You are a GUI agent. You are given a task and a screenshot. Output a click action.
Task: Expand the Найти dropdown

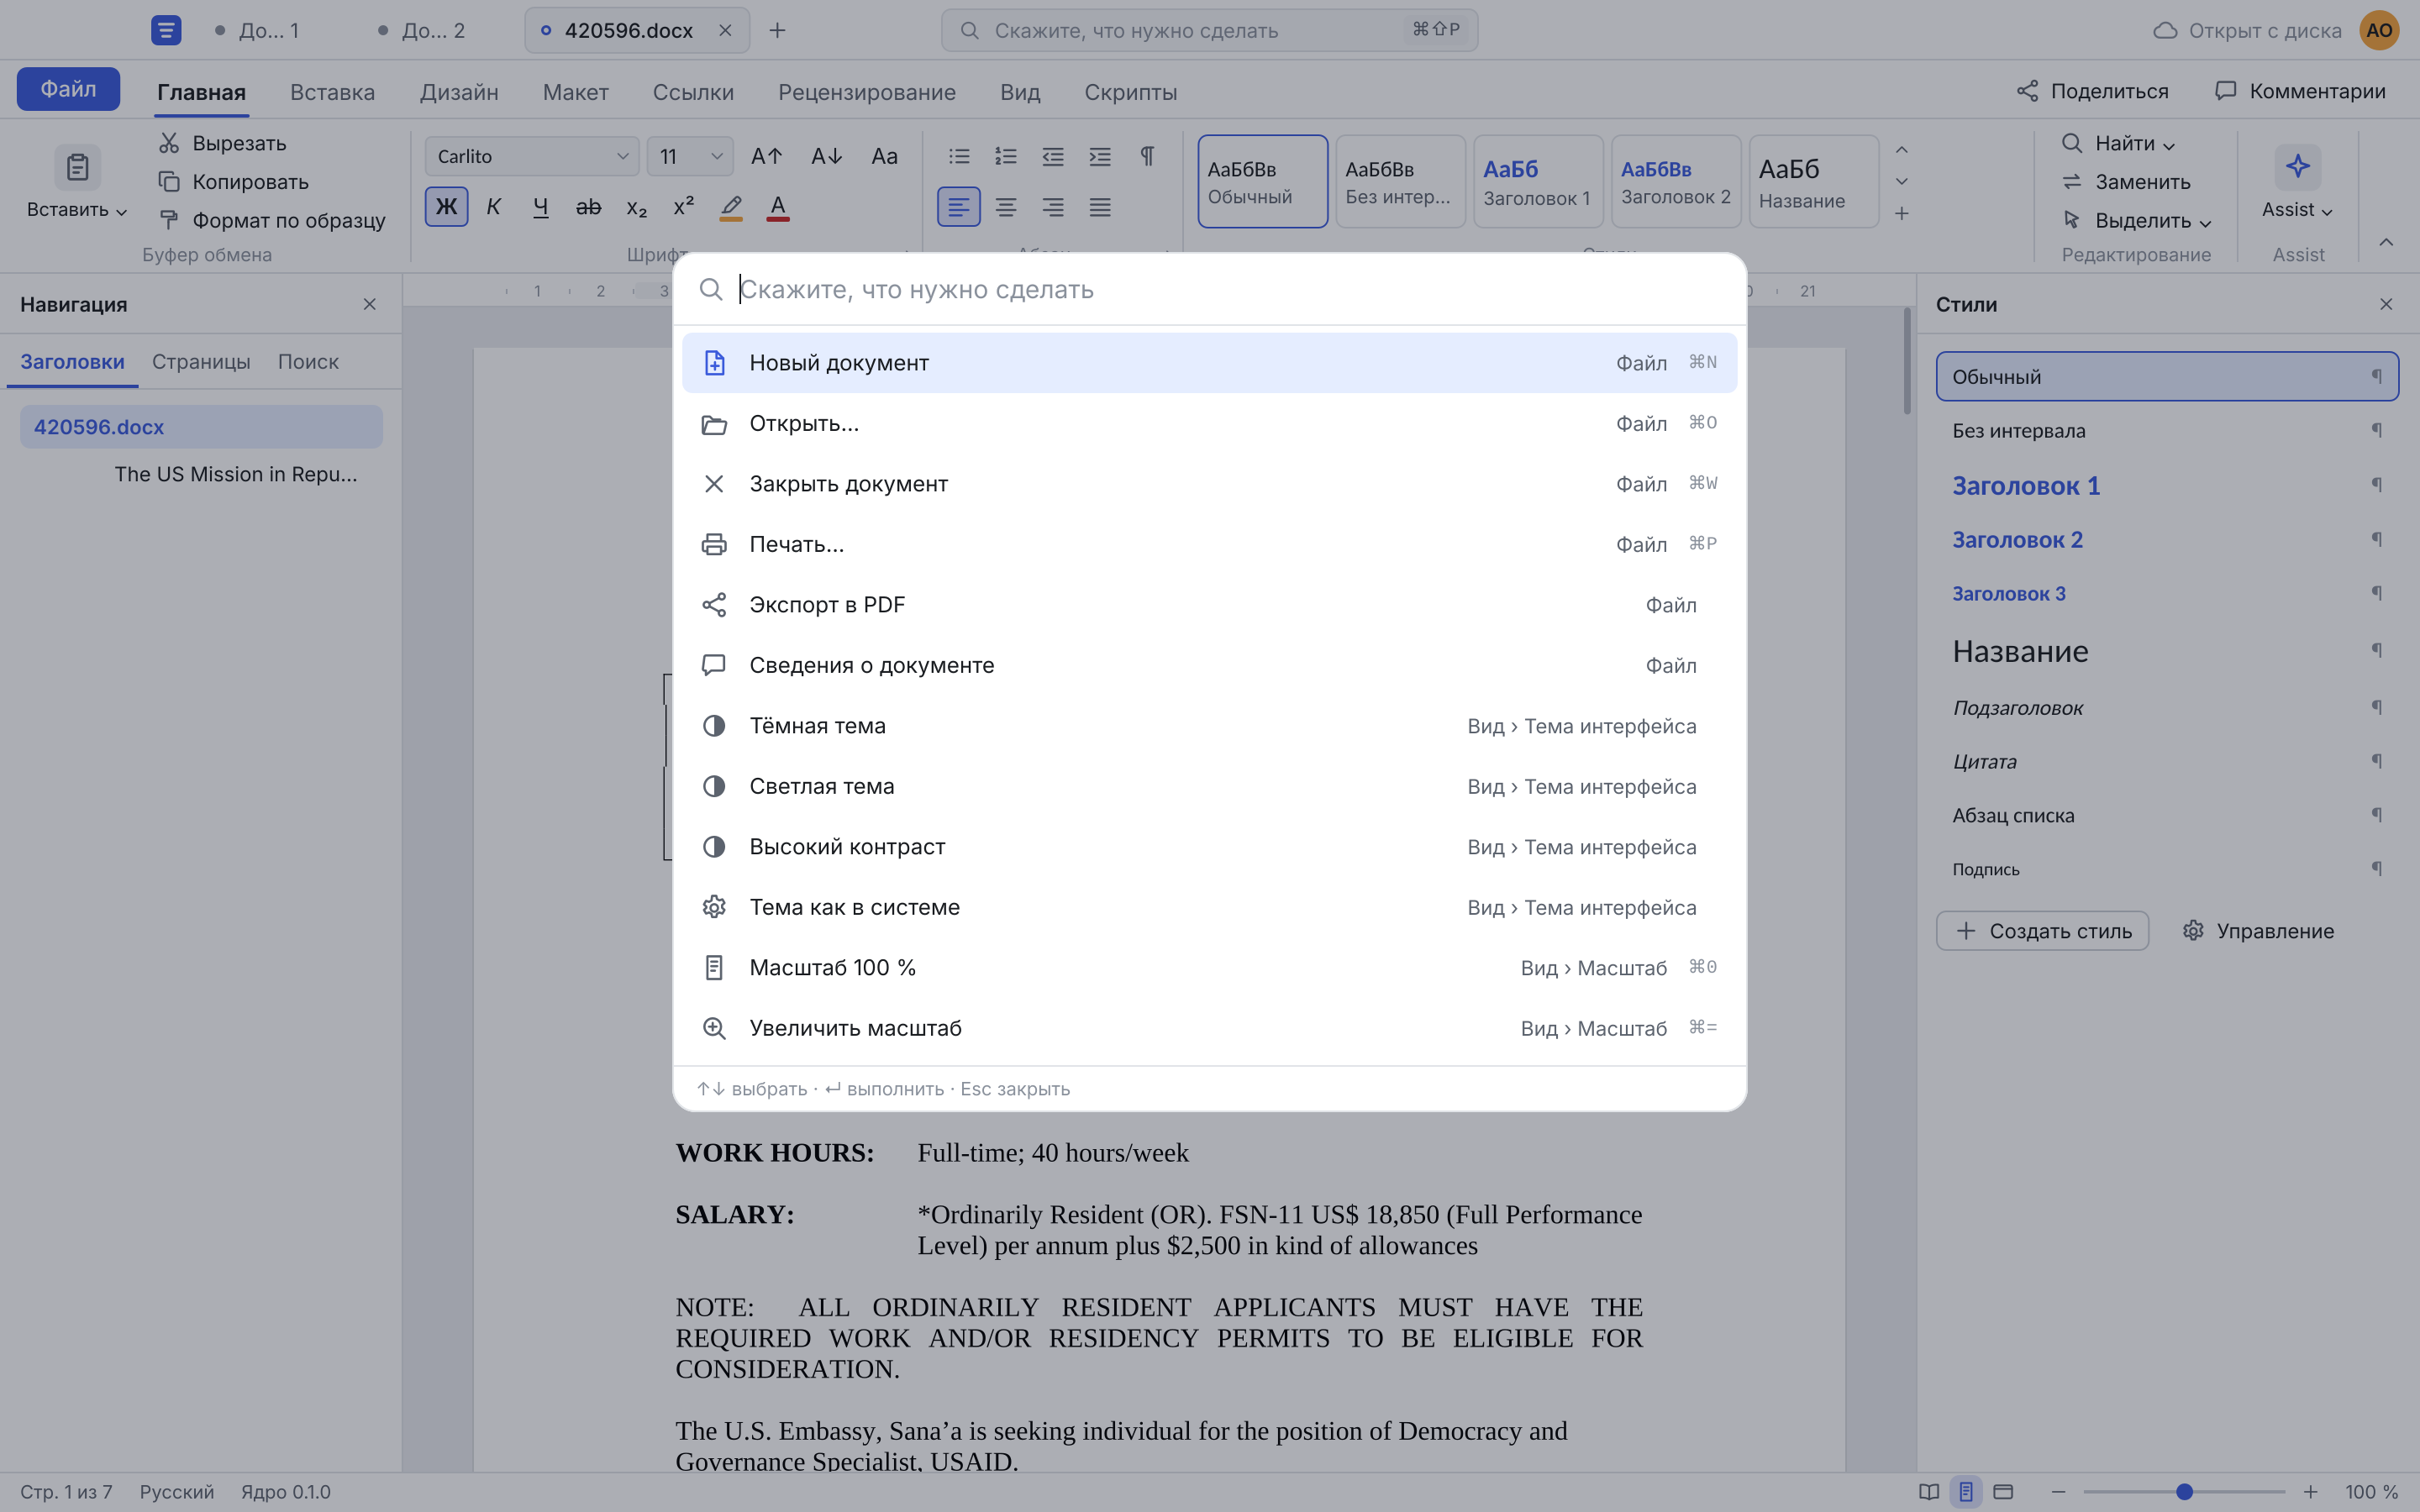click(x=2118, y=143)
